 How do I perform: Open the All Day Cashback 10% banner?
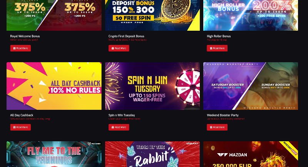(54, 86)
